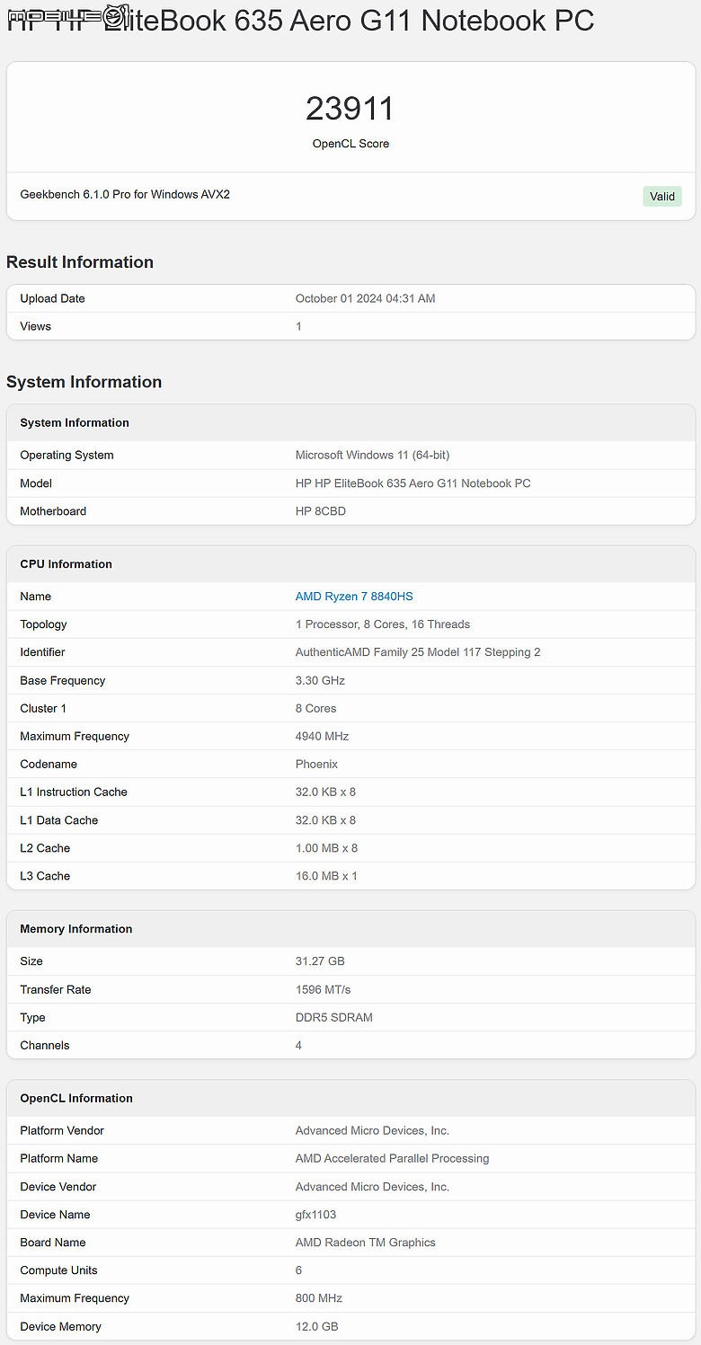Select memory type DDR5 SDRAM
This screenshot has height=1345, width=701.
333,1018
